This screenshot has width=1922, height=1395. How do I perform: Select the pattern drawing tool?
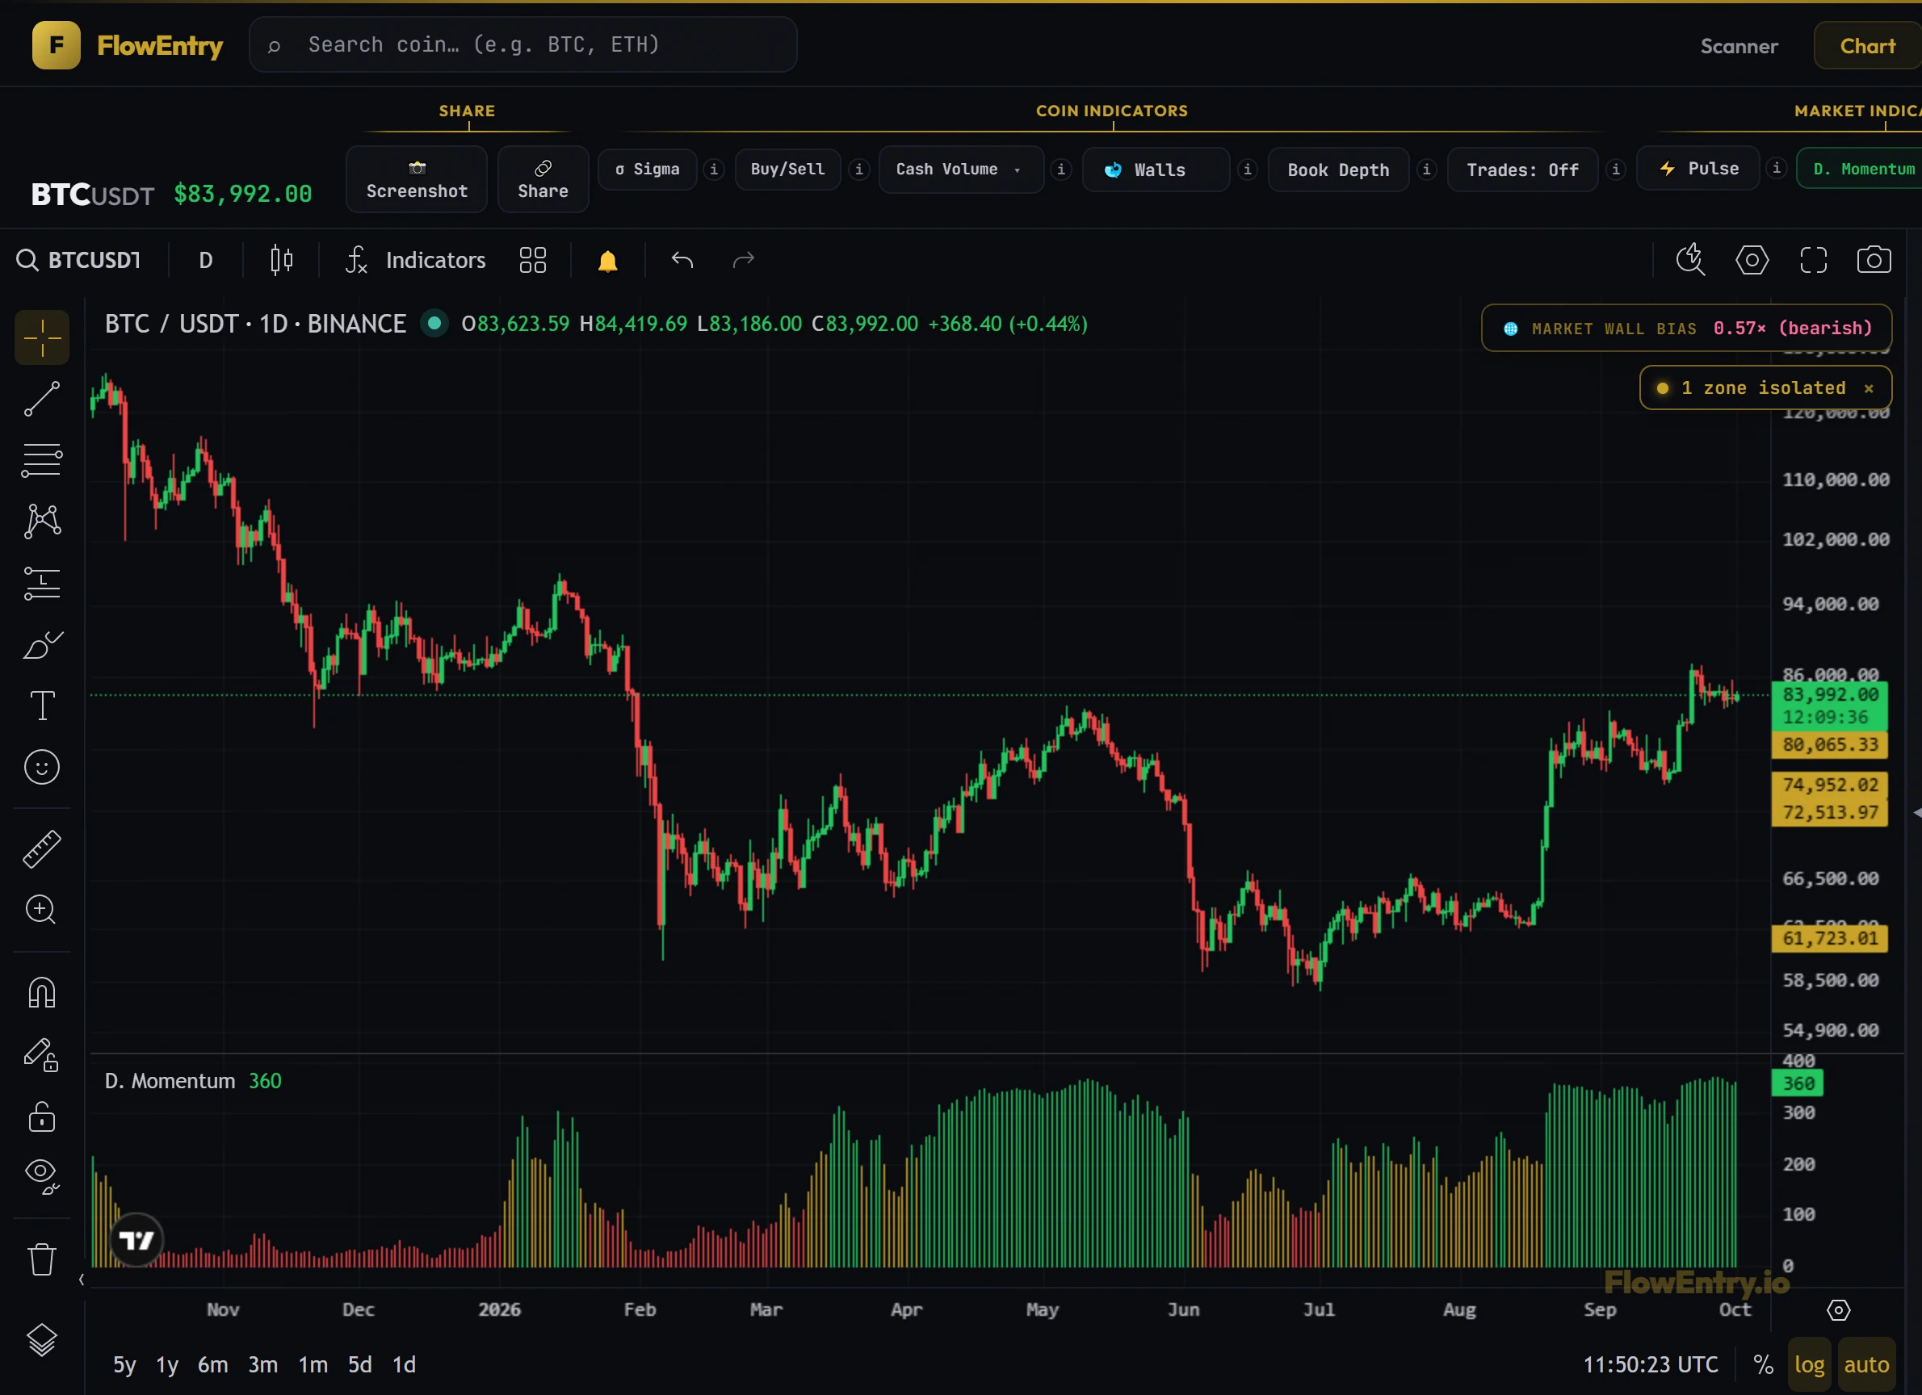pos(41,522)
